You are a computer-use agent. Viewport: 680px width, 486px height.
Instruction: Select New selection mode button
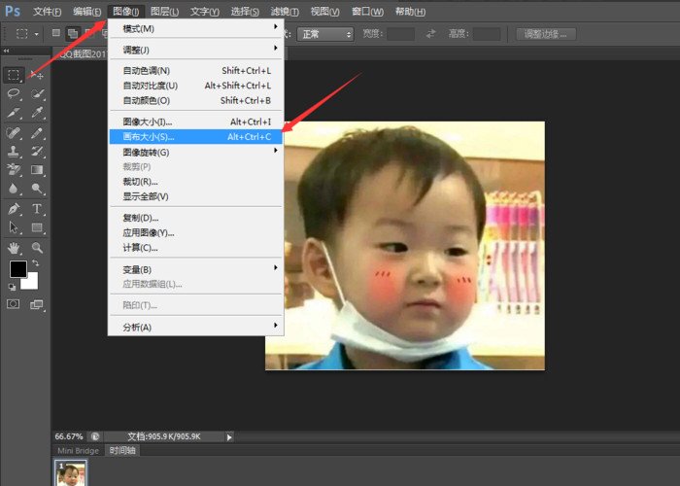[x=56, y=33]
